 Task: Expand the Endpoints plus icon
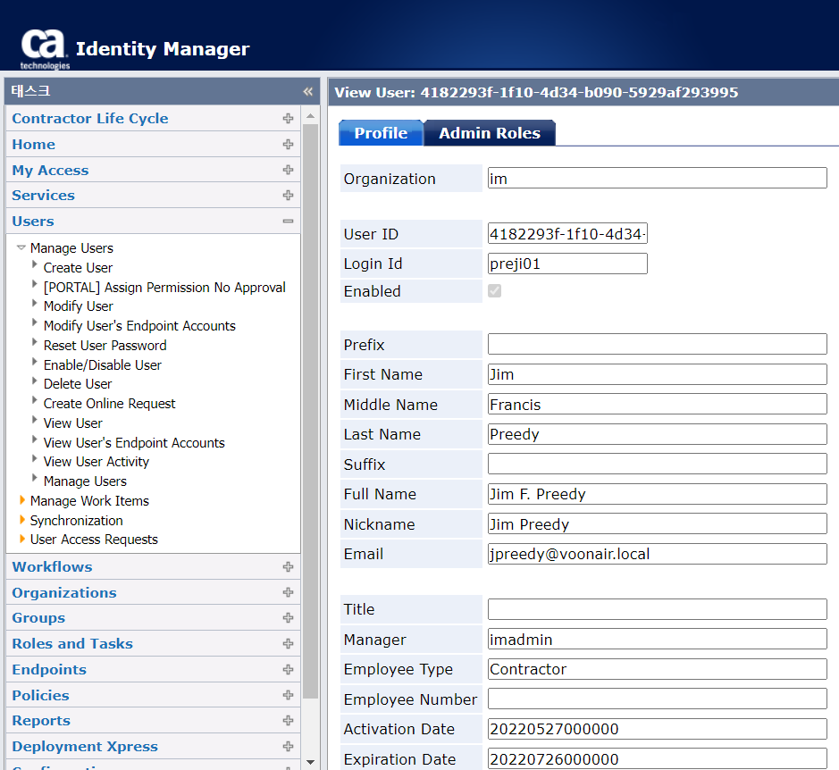pyautogui.click(x=288, y=669)
